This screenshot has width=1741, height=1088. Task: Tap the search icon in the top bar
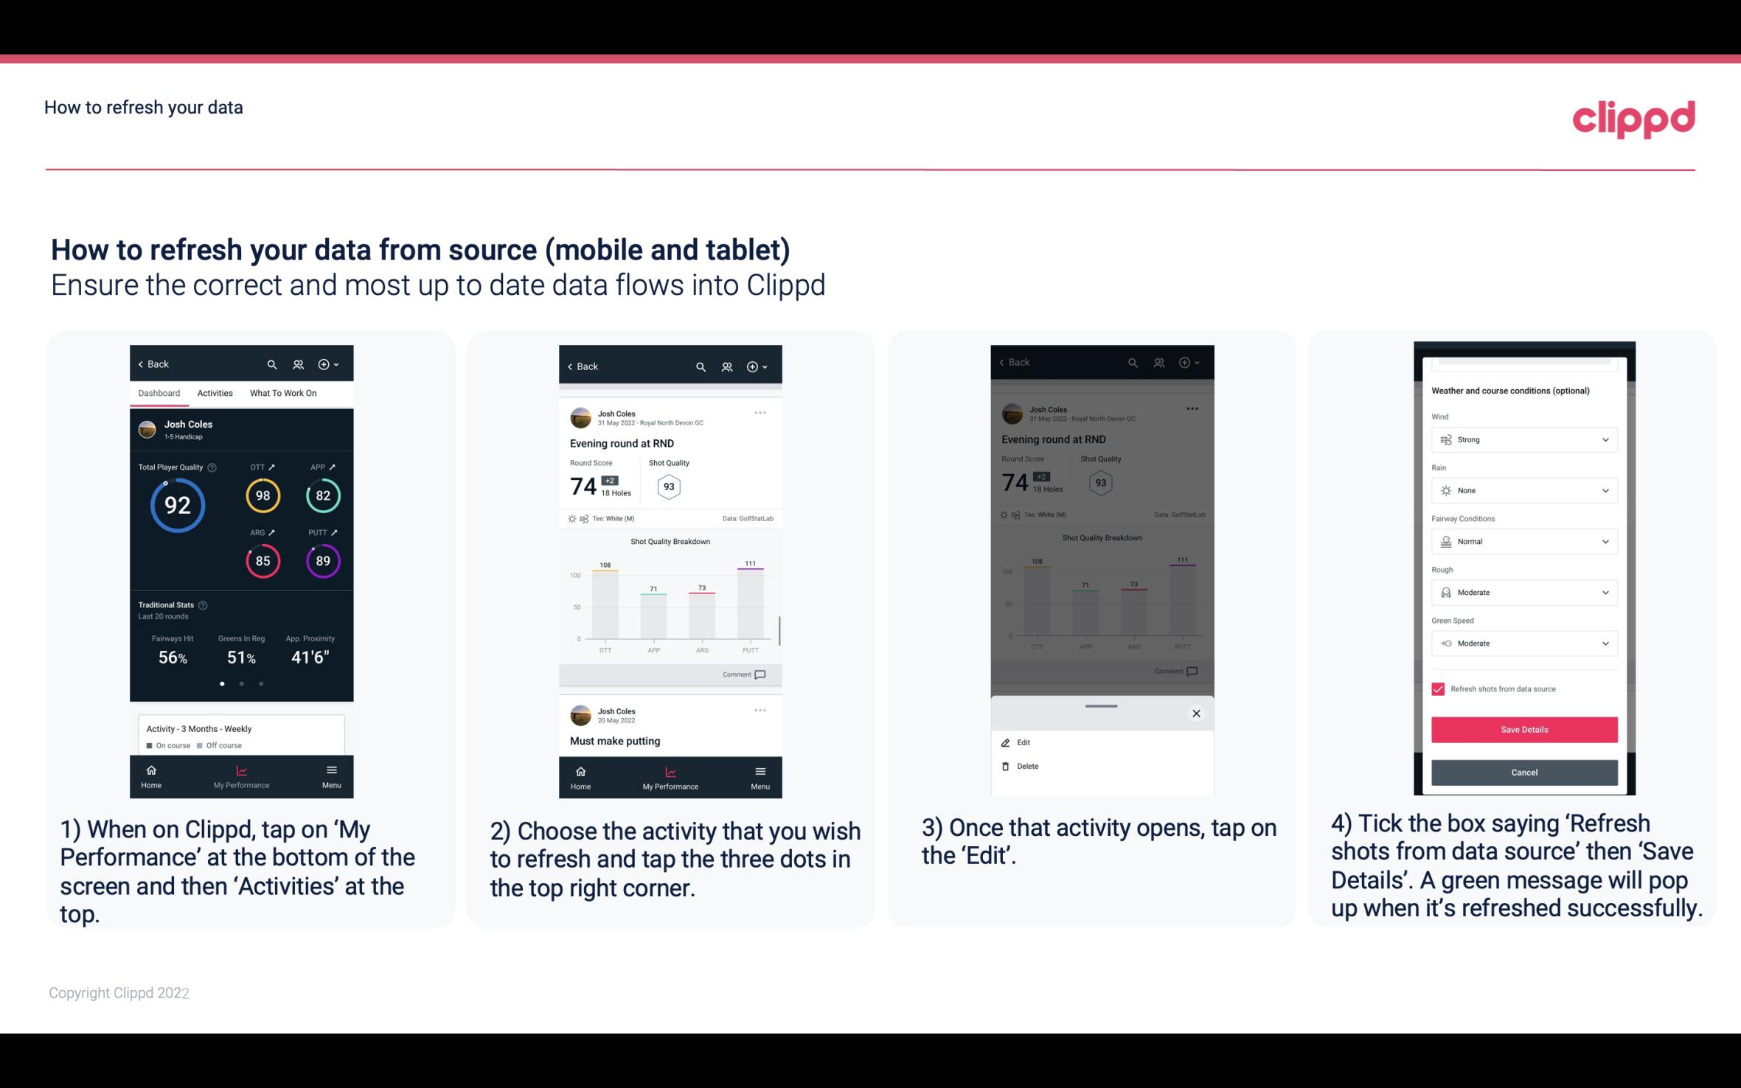[272, 363]
